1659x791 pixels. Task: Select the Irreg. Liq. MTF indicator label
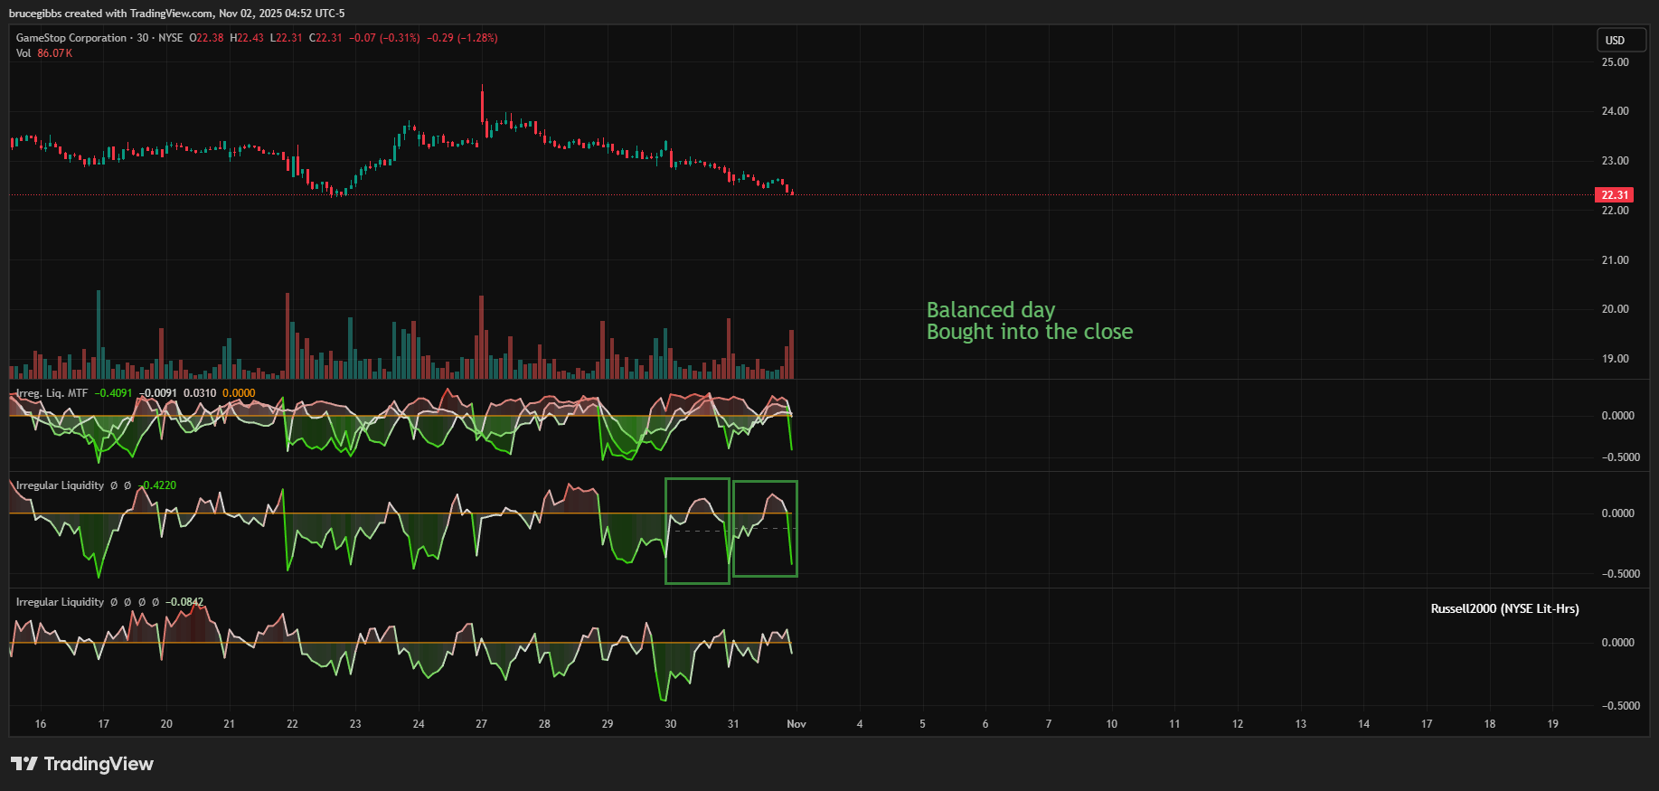click(52, 393)
